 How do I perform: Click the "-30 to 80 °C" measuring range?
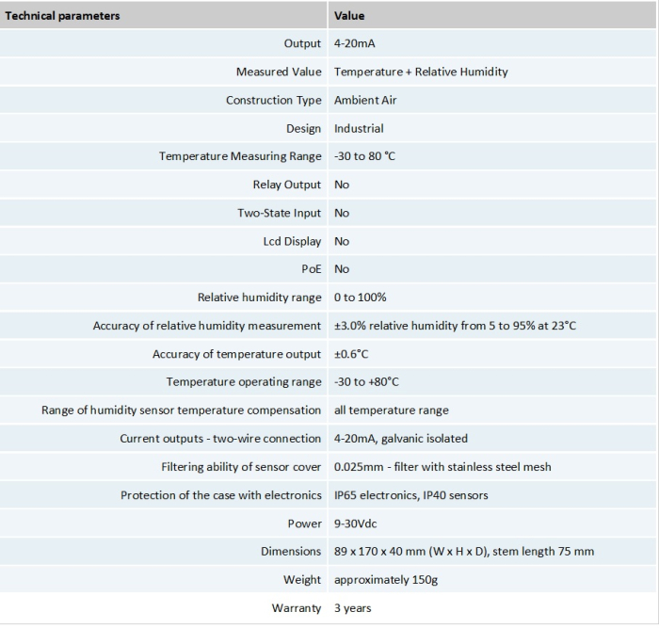click(364, 156)
